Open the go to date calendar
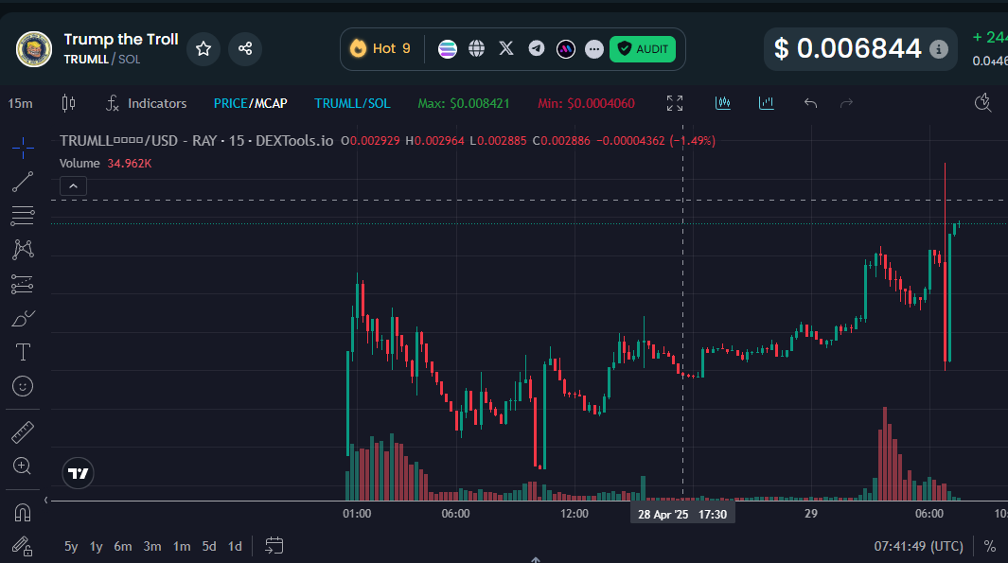 [x=274, y=546]
